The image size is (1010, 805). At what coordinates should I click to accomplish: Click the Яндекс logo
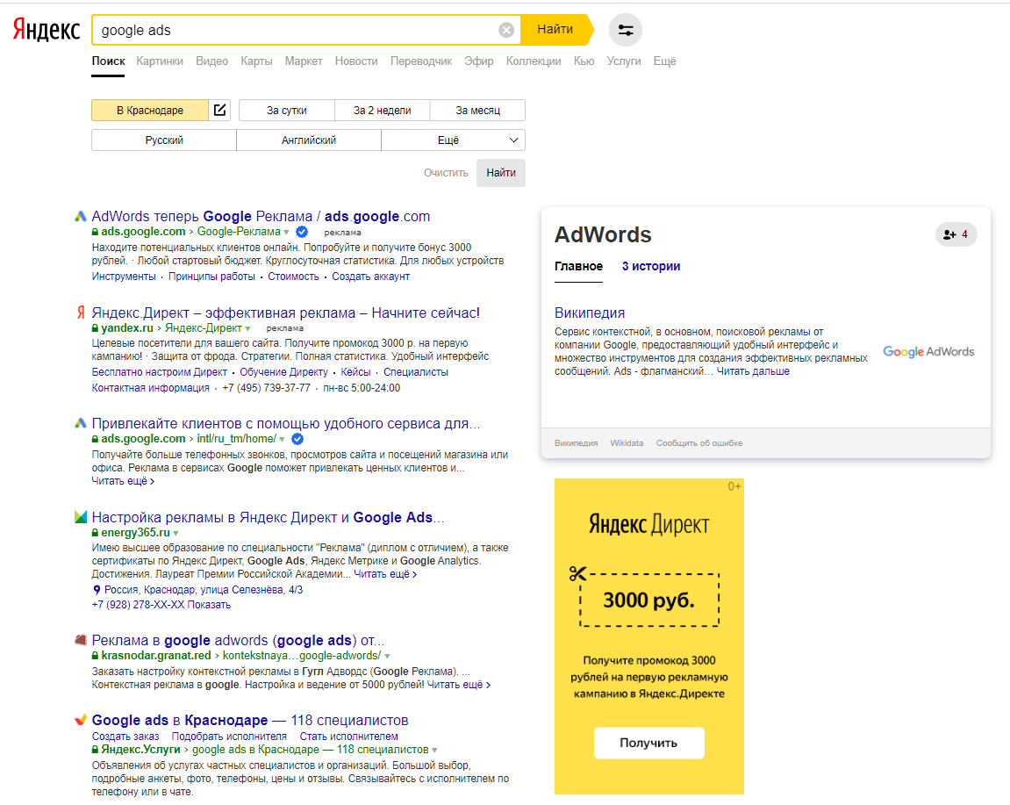click(47, 30)
